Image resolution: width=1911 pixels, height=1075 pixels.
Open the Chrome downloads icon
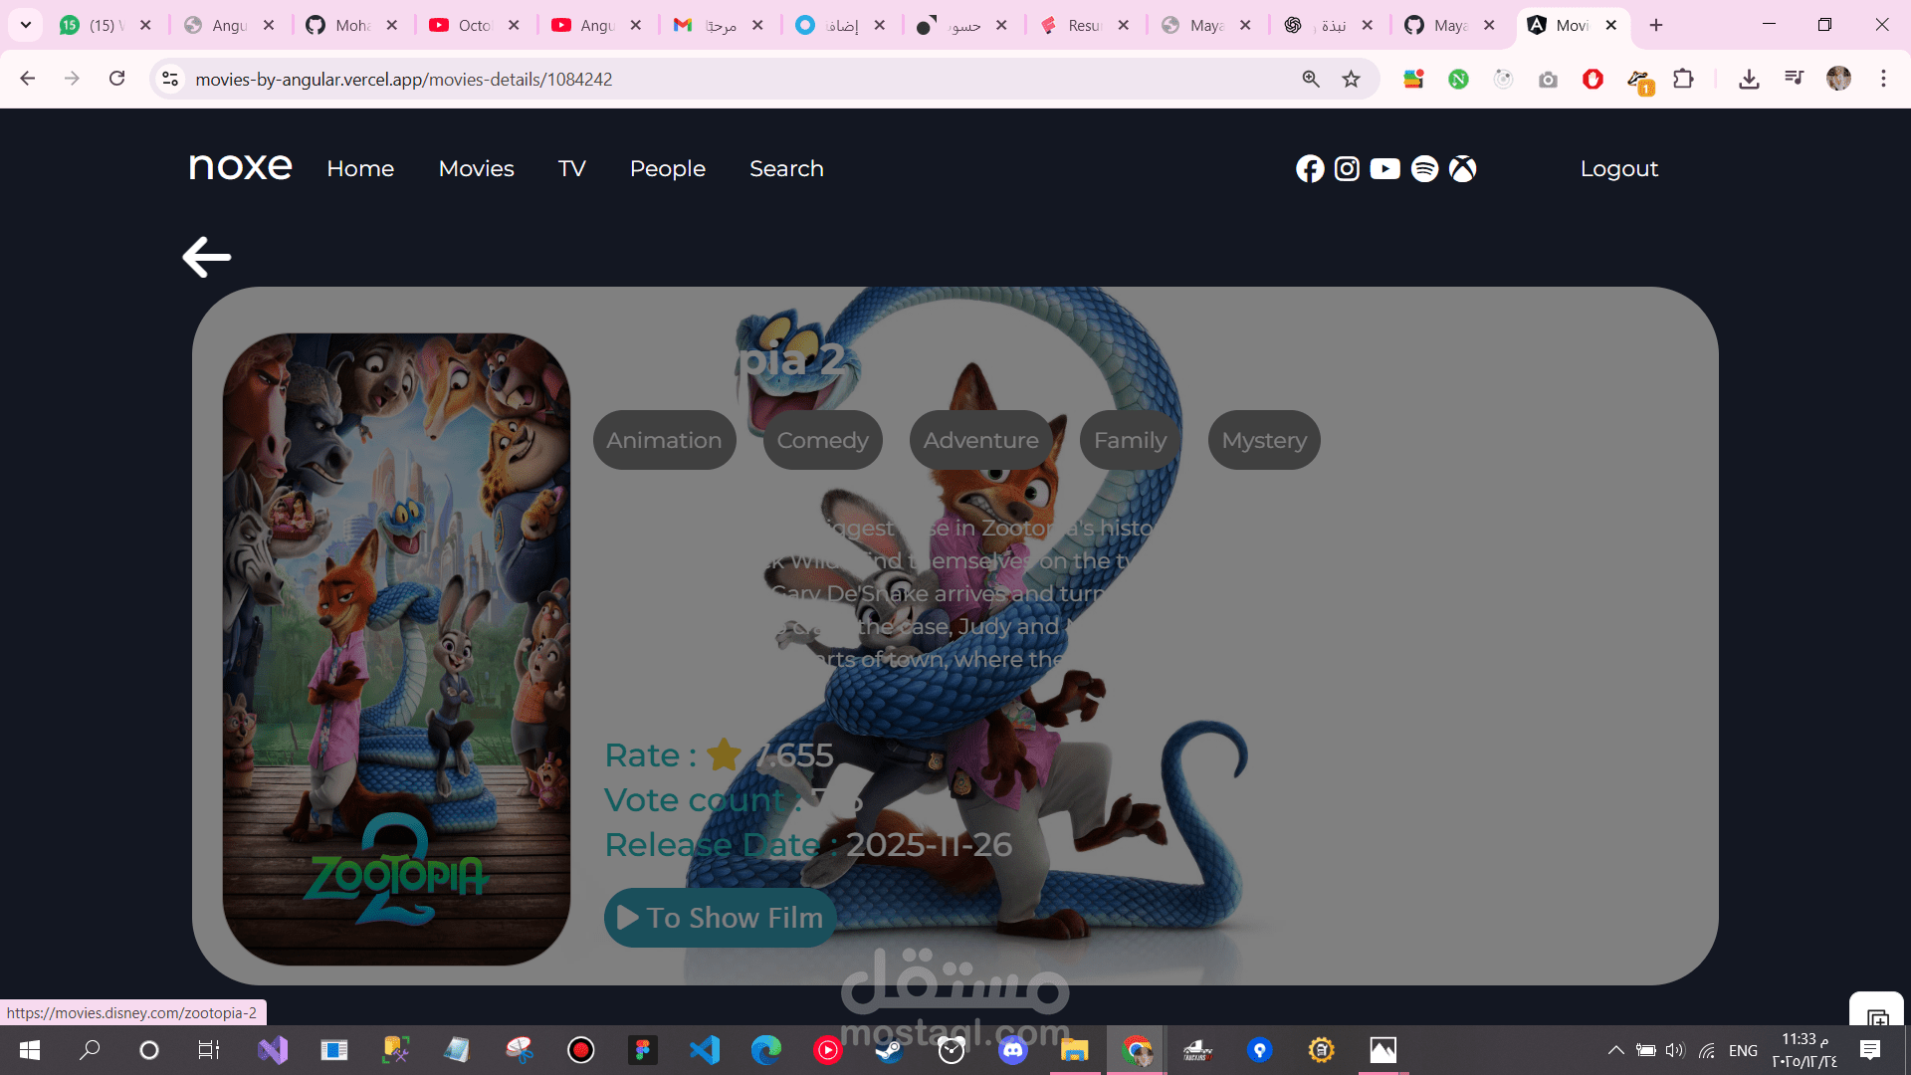point(1749,79)
